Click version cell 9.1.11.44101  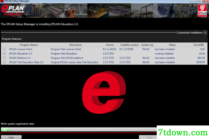pos(110,49)
